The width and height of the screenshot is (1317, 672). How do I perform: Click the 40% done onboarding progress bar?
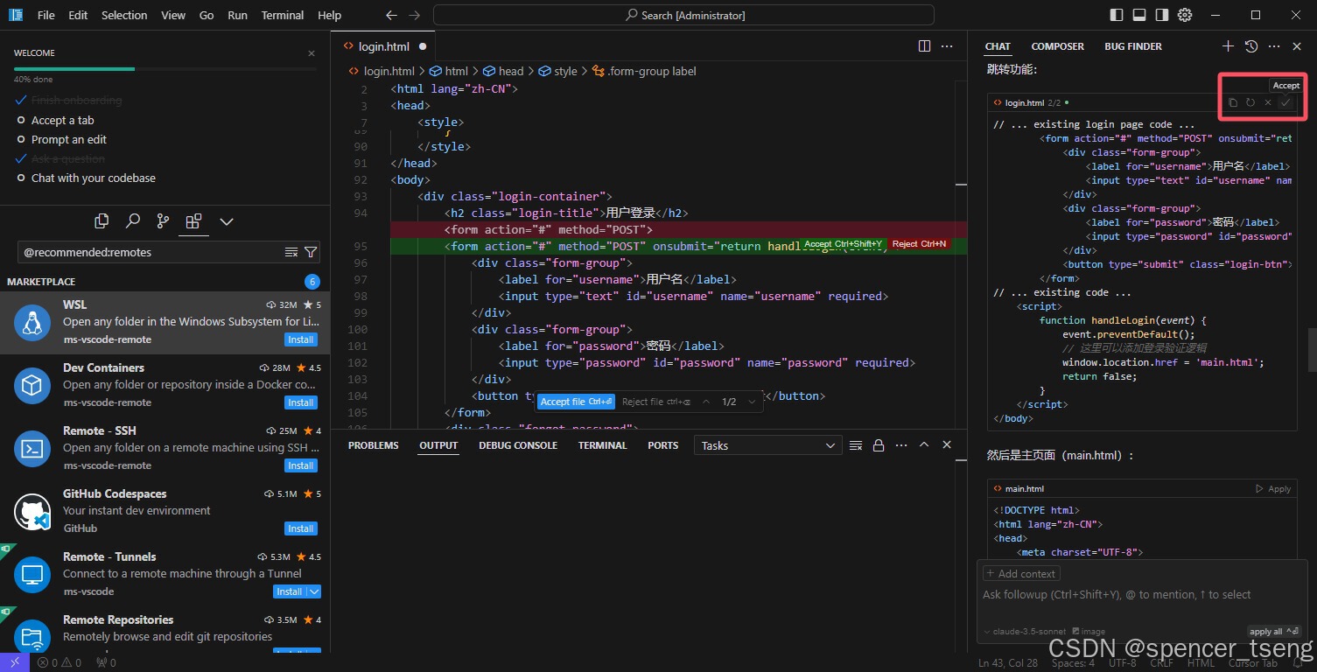coord(165,68)
